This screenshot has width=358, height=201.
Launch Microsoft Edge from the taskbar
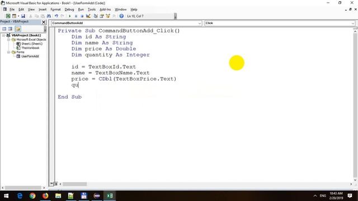(20, 196)
